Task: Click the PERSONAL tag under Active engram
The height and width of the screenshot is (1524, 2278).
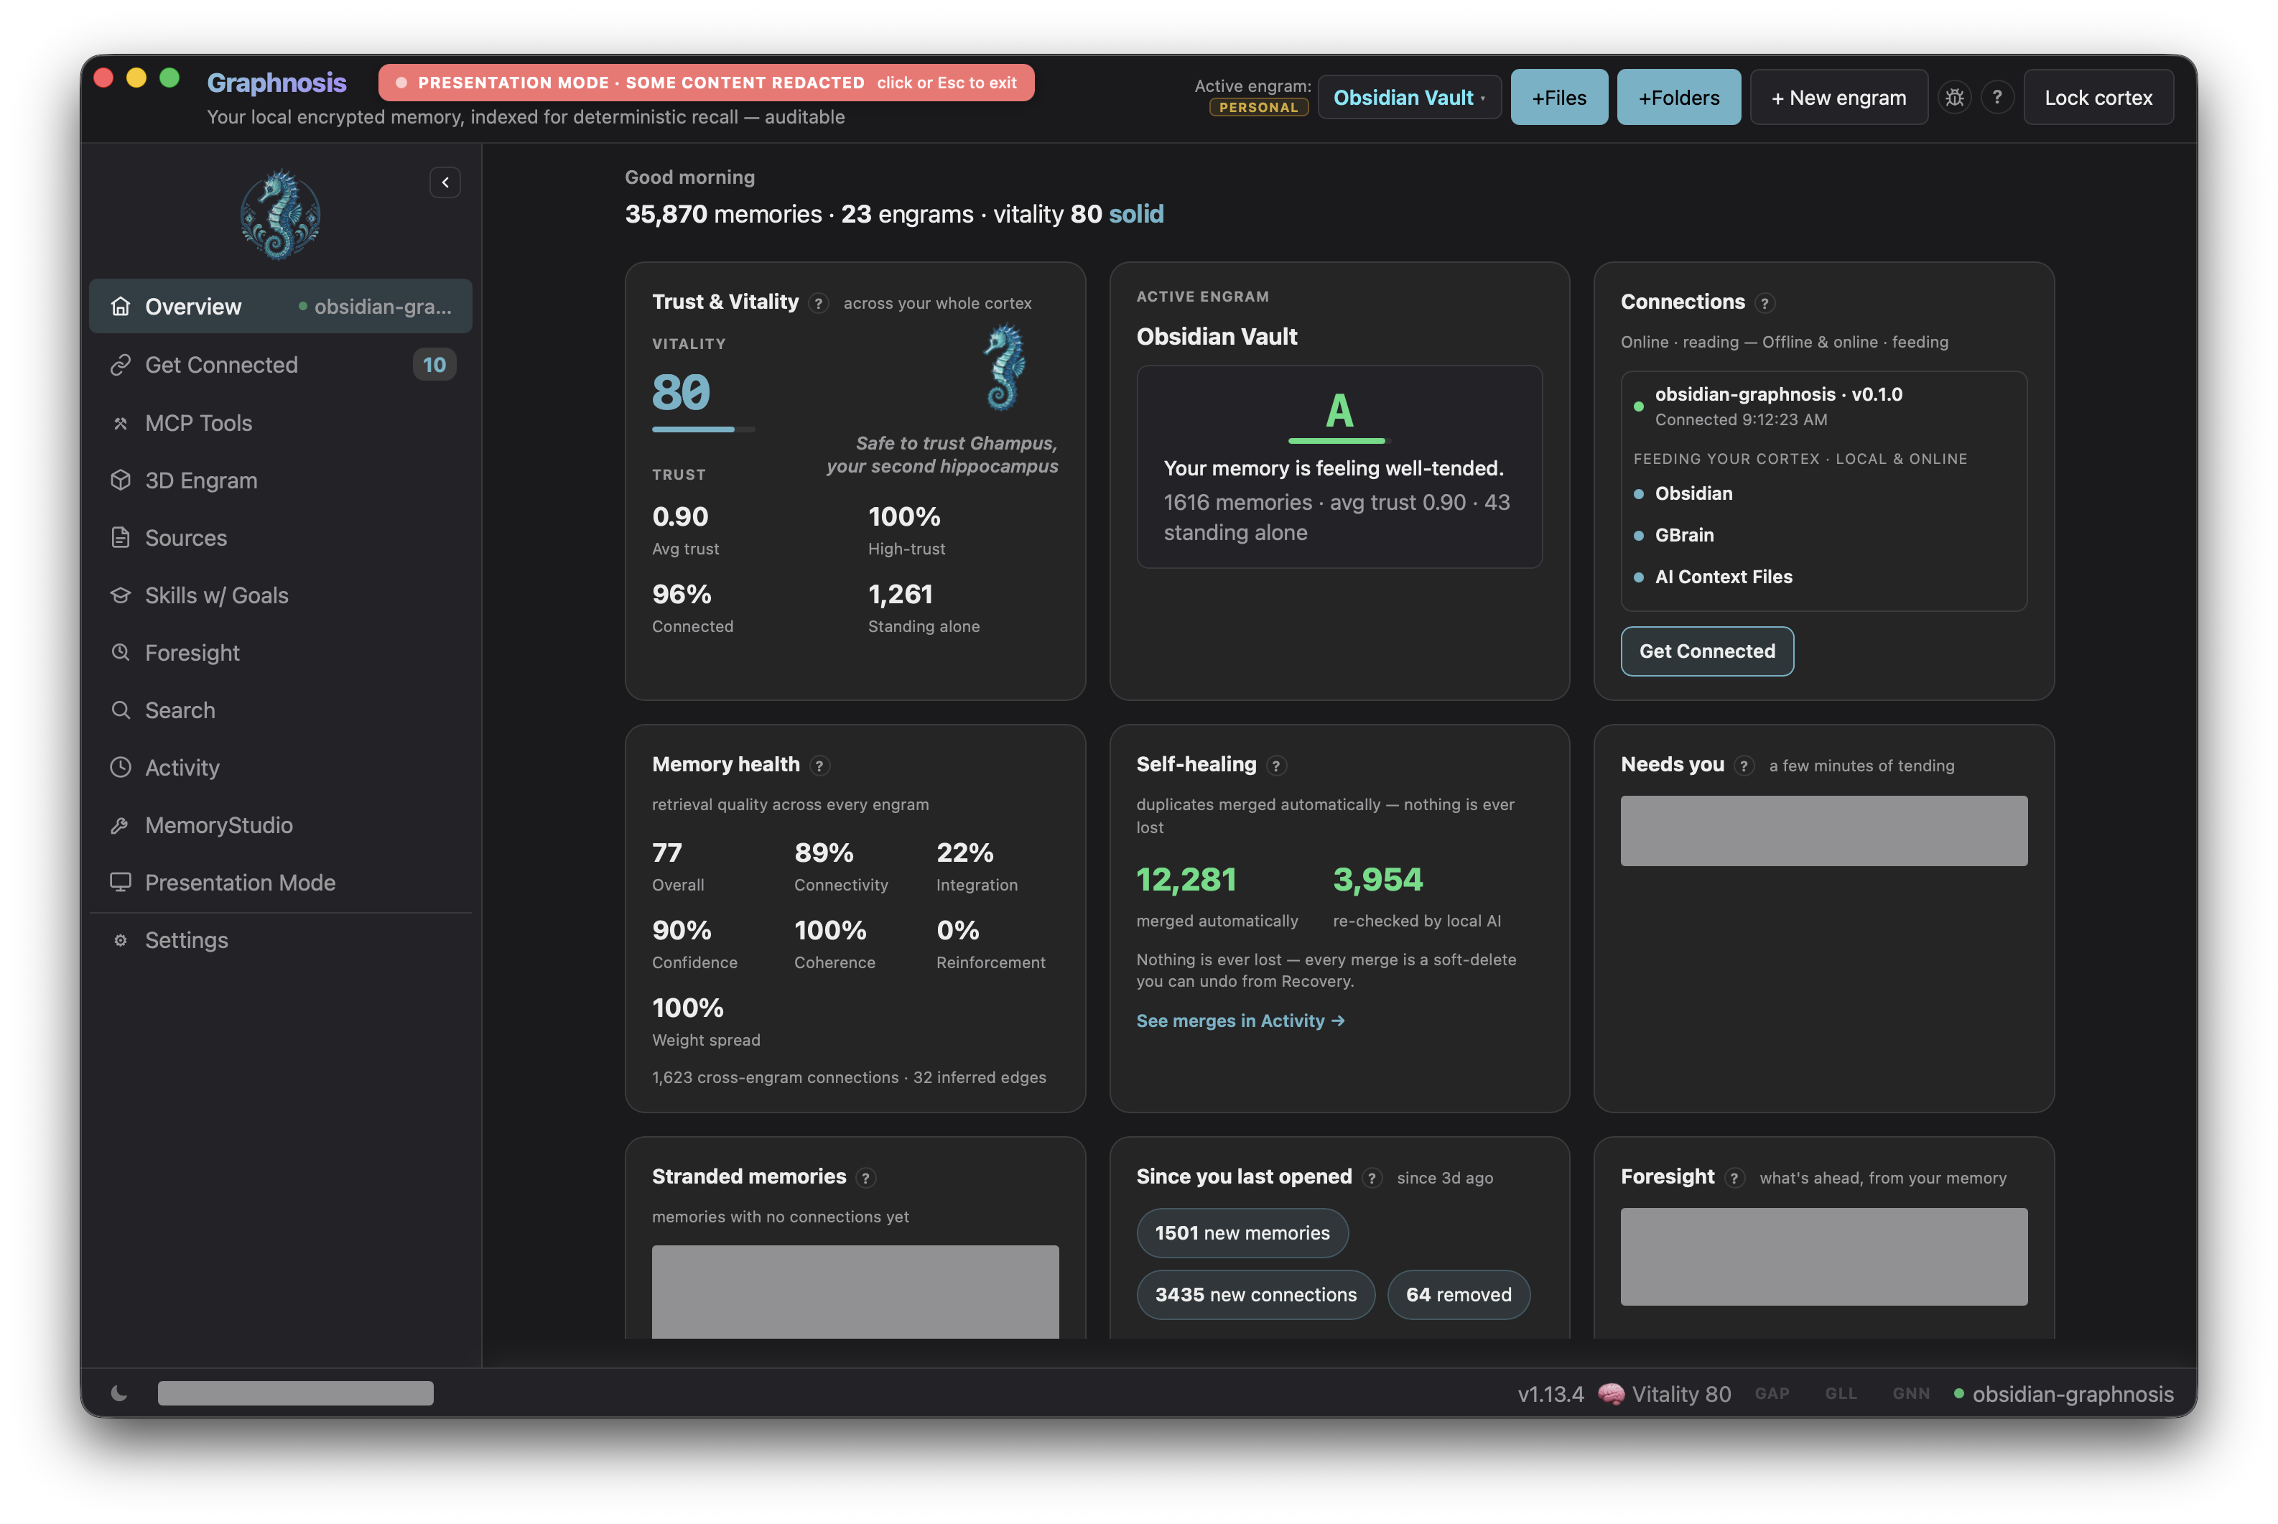Action: point(1258,107)
